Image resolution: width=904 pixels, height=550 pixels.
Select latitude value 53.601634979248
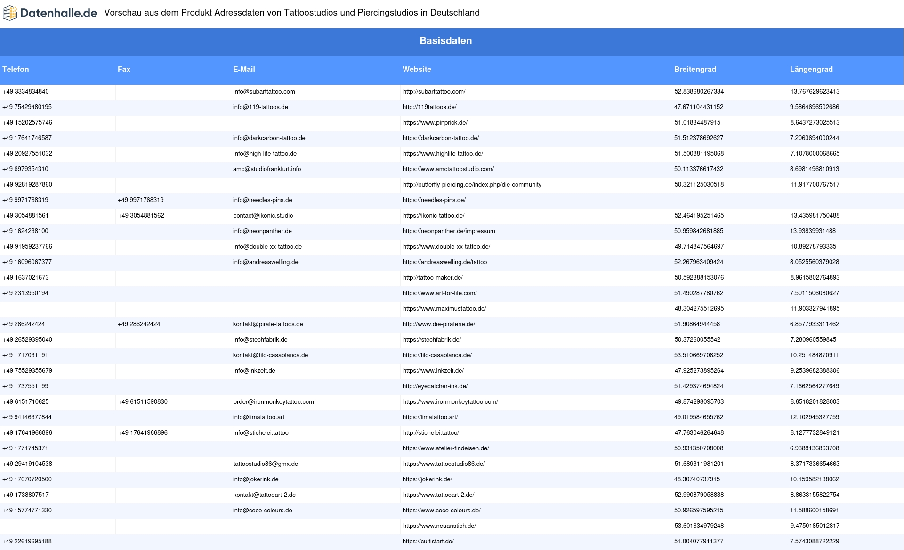699,526
